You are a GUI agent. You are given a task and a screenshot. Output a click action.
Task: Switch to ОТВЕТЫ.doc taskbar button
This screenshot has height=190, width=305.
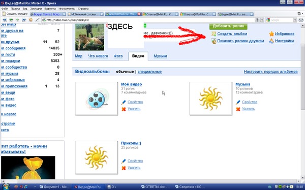pyautogui.click(x=156, y=187)
